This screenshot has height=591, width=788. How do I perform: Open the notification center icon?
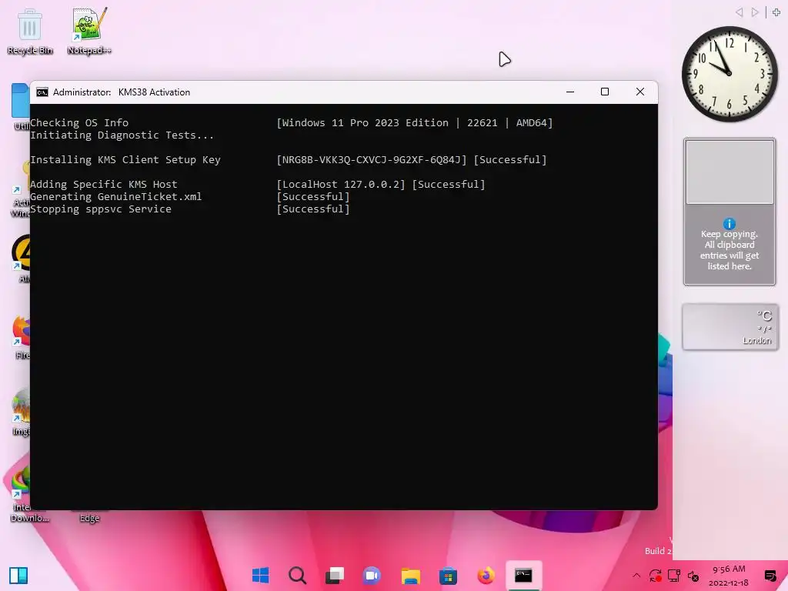pyautogui.click(x=770, y=576)
